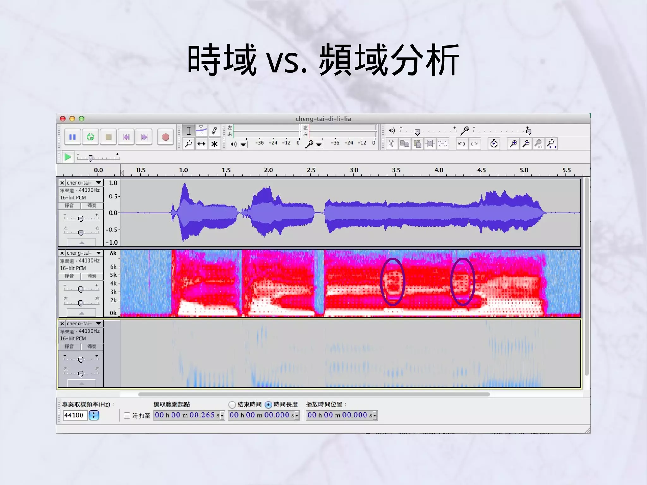Solo the spectrogram track (獨奏)
The width and height of the screenshot is (647, 485).
[92, 276]
